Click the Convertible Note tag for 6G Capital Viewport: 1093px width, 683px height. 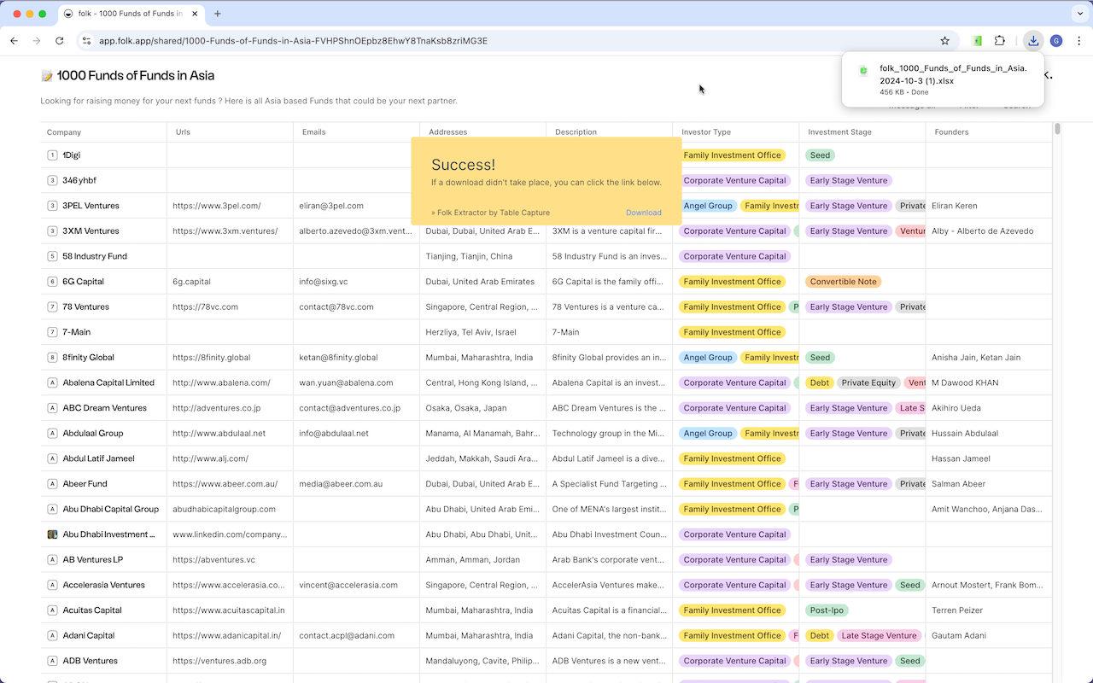(844, 282)
